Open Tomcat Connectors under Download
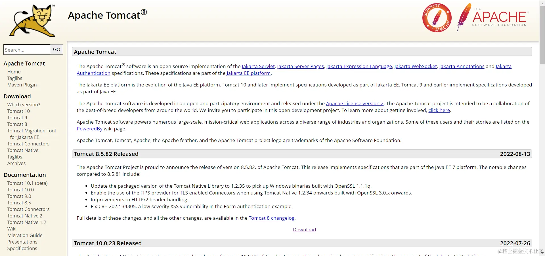Screen dimensions: 545x256 (28, 144)
